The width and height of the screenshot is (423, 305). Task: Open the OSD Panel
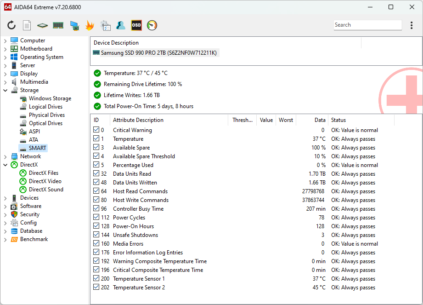pyautogui.click(x=135, y=25)
